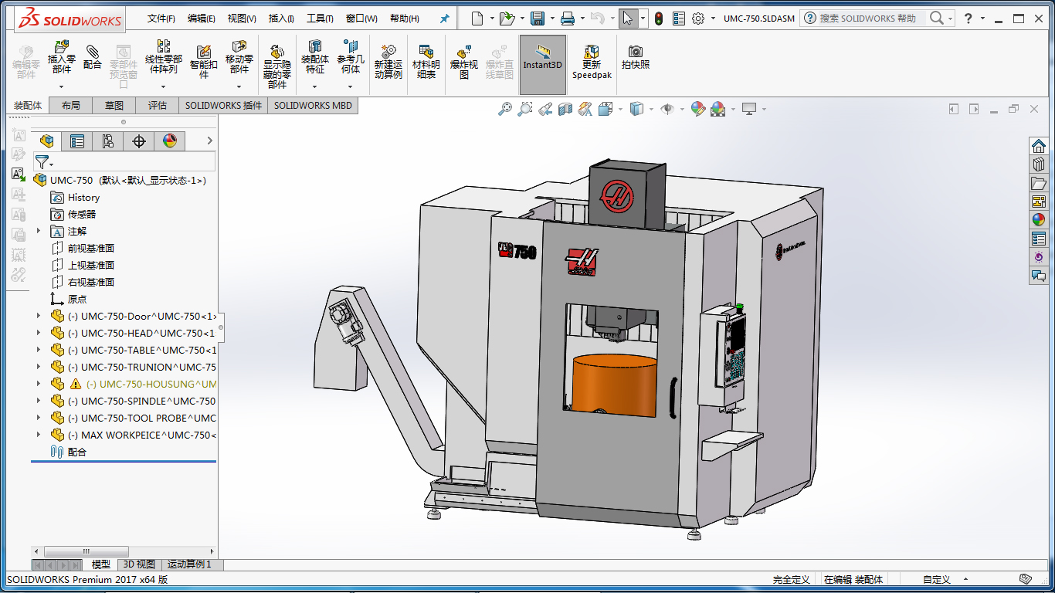Screen dimensions: 1055x593
Task: Open the DisplayManager color-ball tab
Action: pyautogui.click(x=170, y=141)
